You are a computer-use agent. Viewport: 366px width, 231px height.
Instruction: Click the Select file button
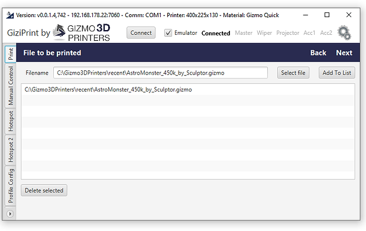[x=293, y=73]
